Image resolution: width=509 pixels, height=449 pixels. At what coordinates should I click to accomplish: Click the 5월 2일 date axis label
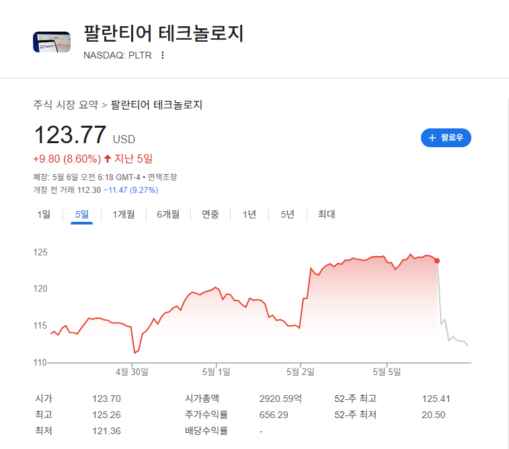[x=301, y=372]
